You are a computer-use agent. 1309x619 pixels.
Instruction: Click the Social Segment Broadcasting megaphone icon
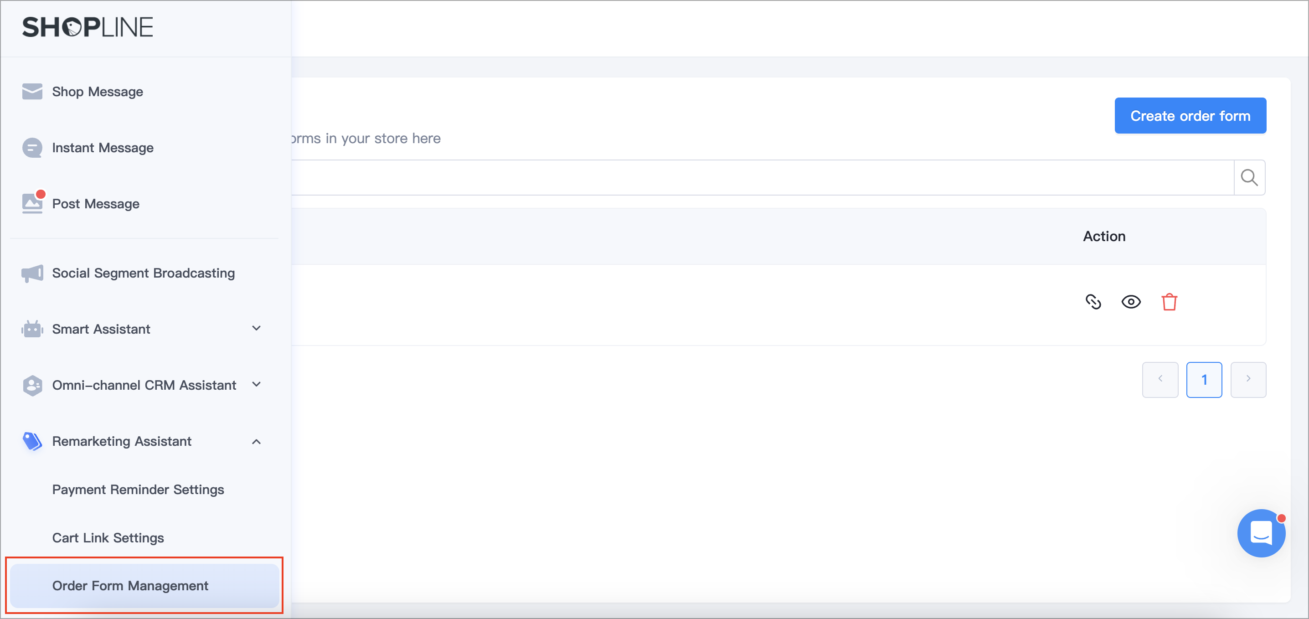(x=32, y=273)
